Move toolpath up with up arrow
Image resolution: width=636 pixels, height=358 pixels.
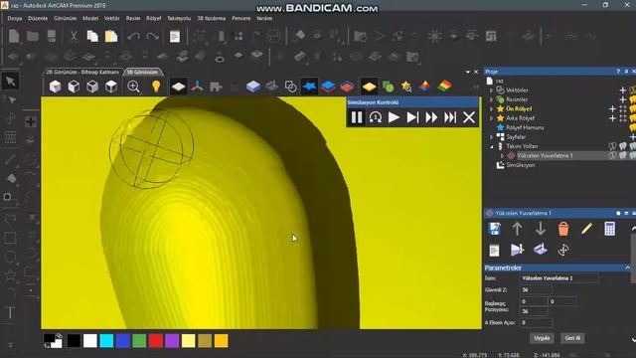click(517, 229)
